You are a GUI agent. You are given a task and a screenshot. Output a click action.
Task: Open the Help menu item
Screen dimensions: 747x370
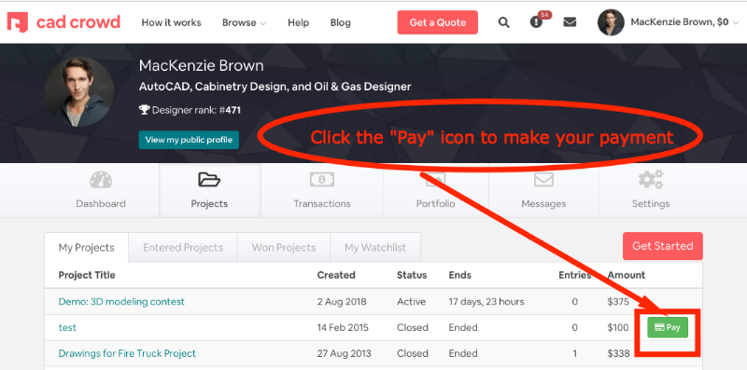[298, 22]
